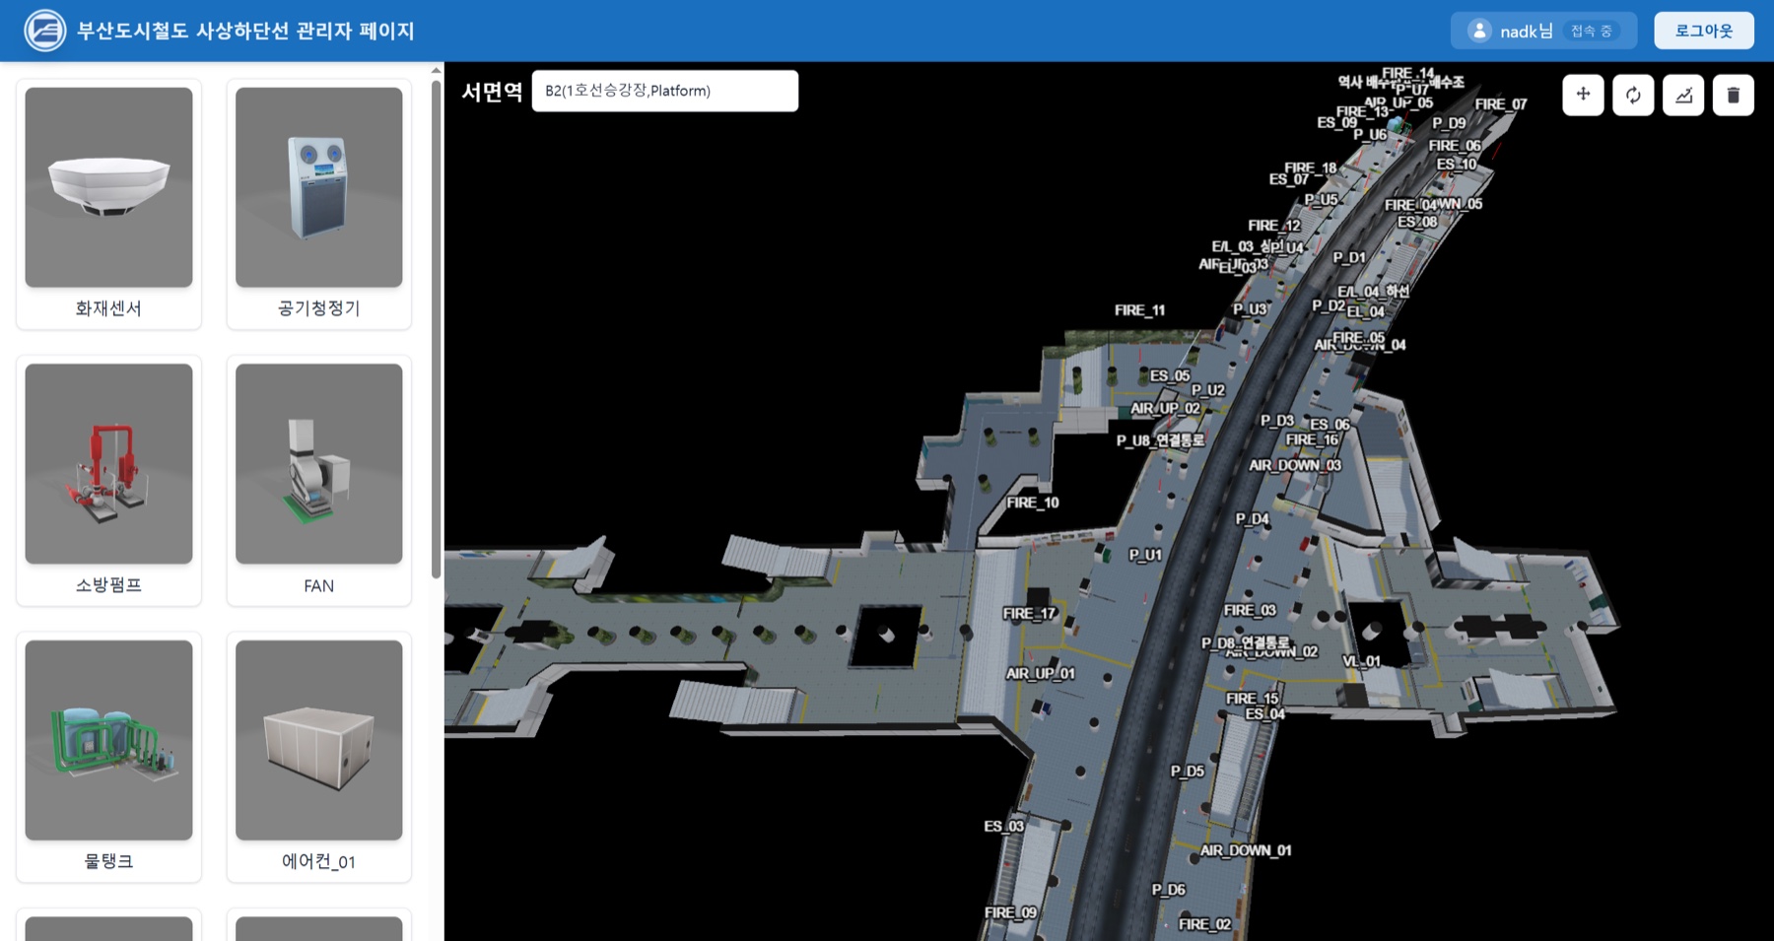
Task: Activate the scale tool button
Action: click(1683, 95)
